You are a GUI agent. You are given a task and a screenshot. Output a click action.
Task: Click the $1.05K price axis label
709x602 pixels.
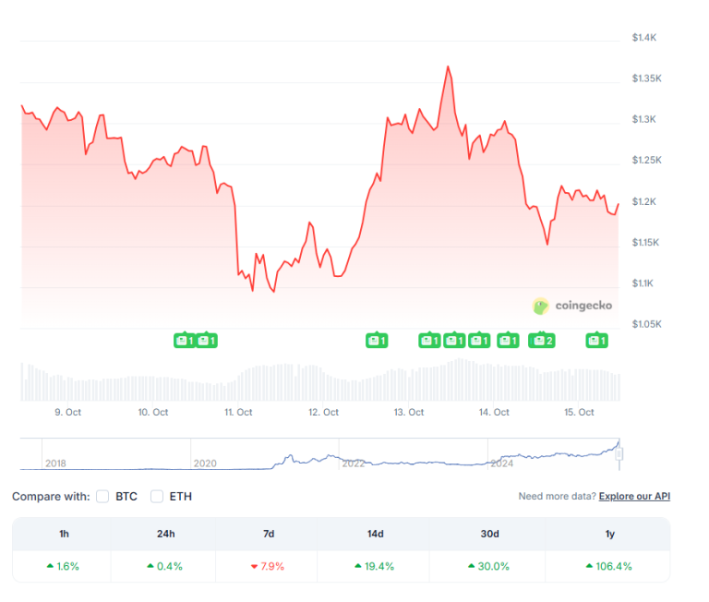click(x=646, y=324)
